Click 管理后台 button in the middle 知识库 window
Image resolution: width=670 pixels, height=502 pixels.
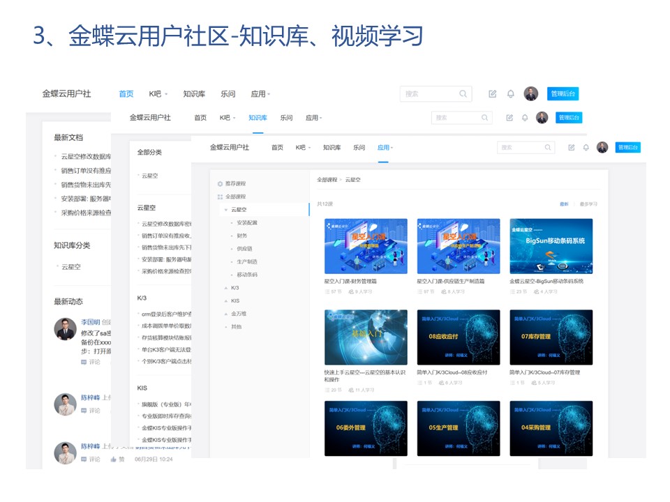[569, 118]
